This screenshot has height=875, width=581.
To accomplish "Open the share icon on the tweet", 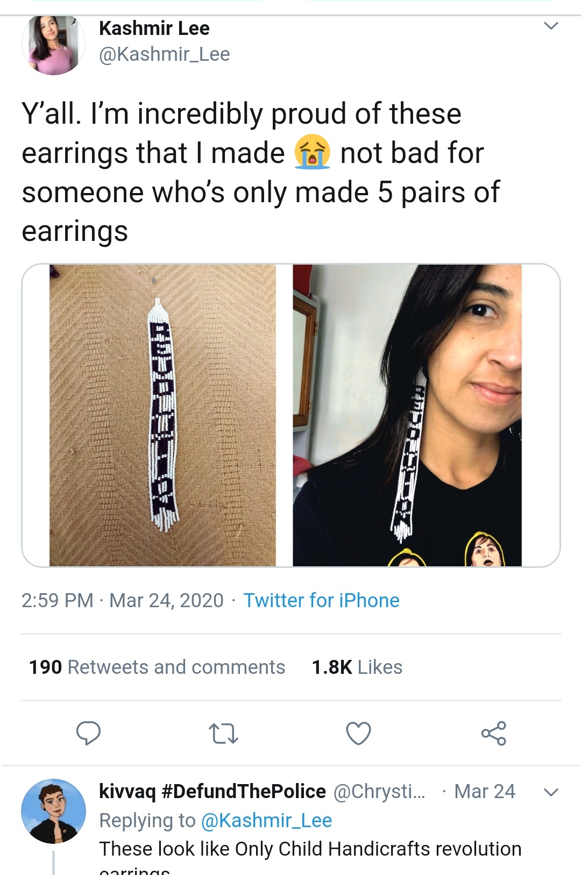I will coord(494,733).
